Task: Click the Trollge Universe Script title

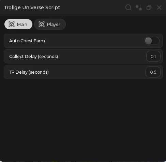Action: (32, 8)
